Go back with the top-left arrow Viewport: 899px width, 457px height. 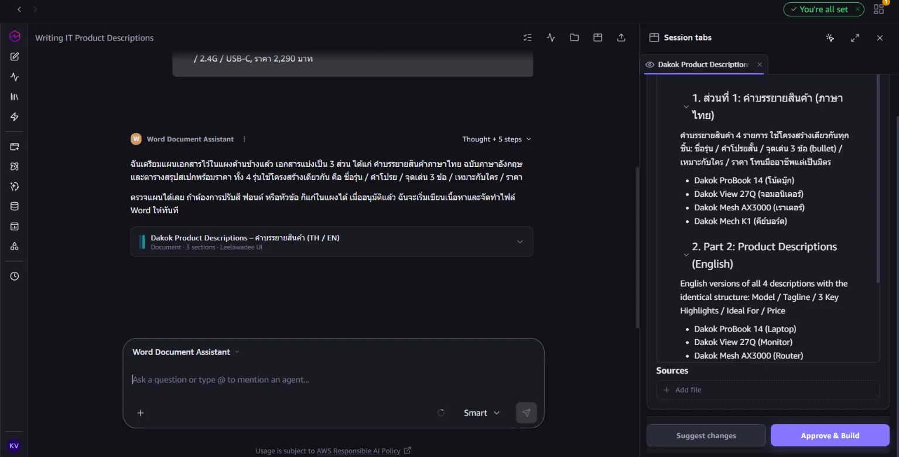pyautogui.click(x=19, y=9)
